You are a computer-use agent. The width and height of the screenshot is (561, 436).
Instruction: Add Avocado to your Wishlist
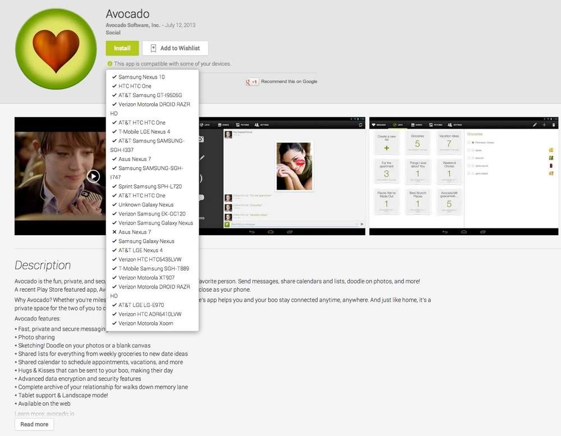click(175, 48)
